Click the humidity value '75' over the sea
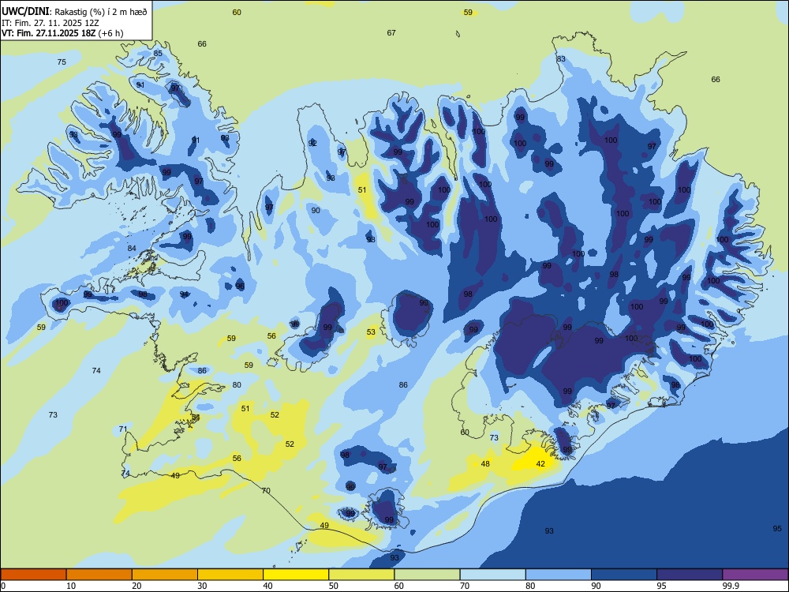Image resolution: width=789 pixels, height=592 pixels. click(62, 62)
